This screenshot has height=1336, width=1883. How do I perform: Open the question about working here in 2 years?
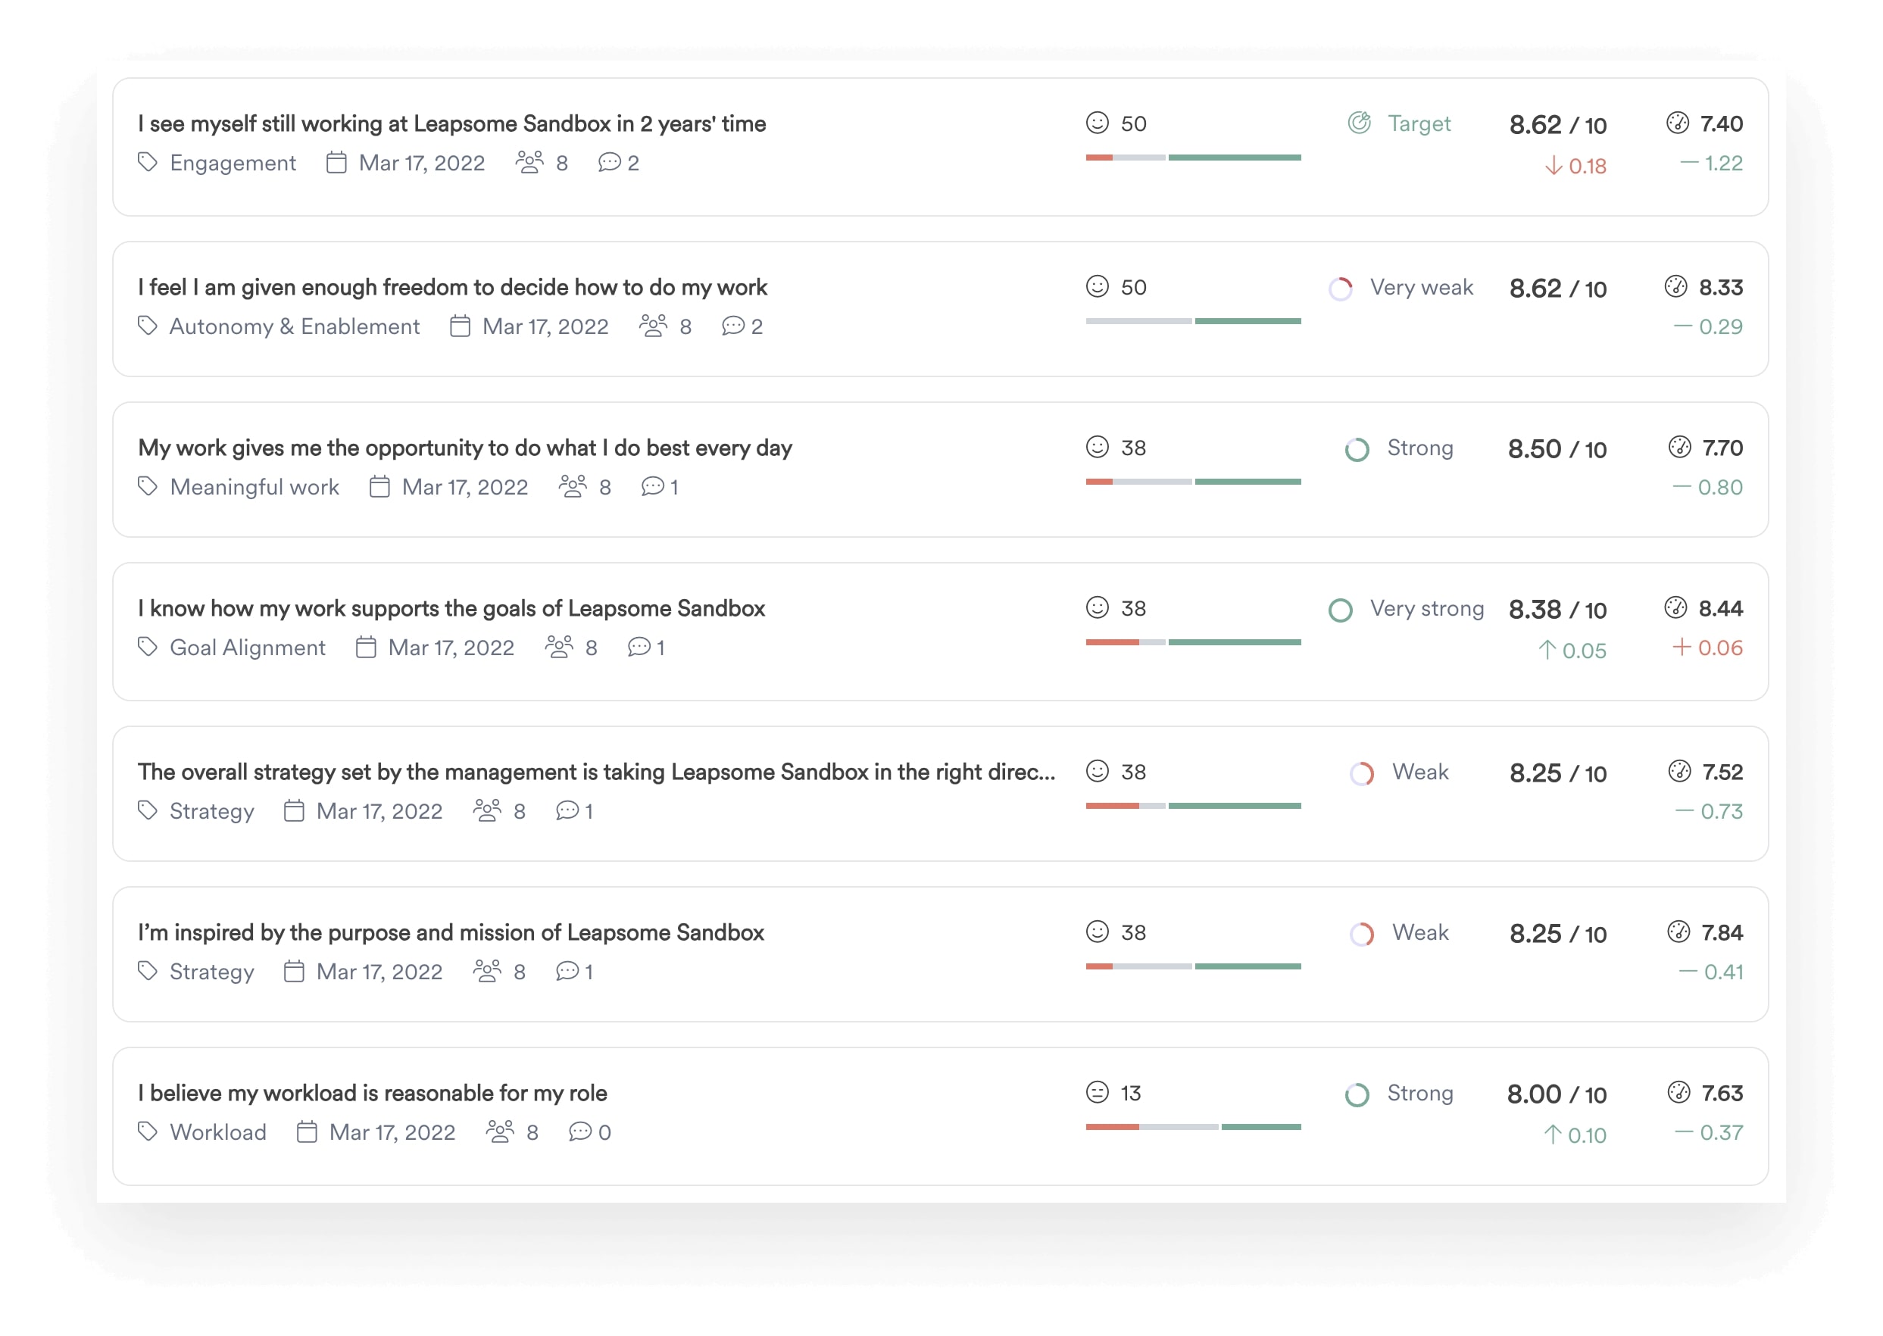(451, 123)
